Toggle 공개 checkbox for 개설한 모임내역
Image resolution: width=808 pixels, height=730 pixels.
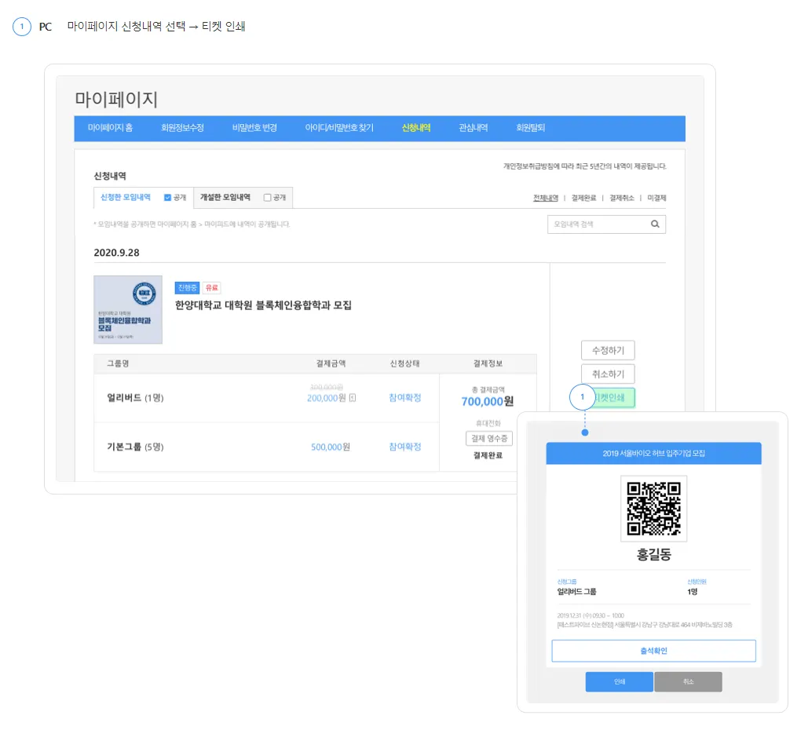pos(267,197)
